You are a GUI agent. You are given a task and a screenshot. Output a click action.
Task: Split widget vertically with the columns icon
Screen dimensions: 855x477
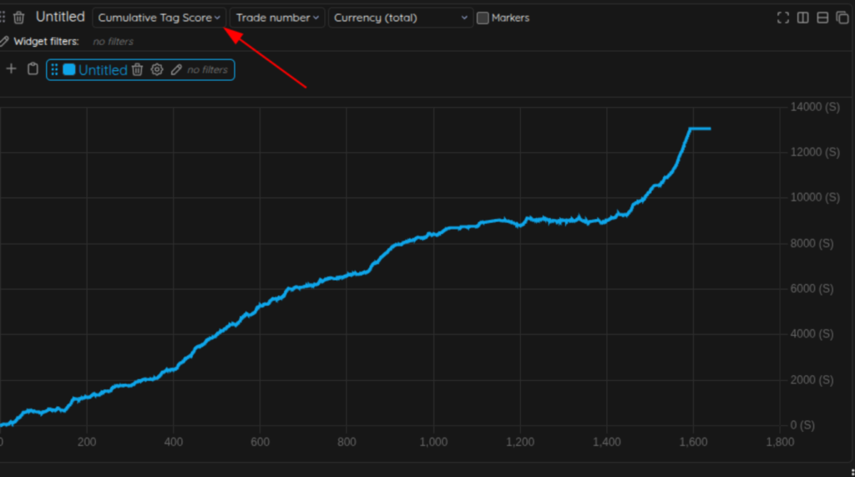click(x=802, y=18)
